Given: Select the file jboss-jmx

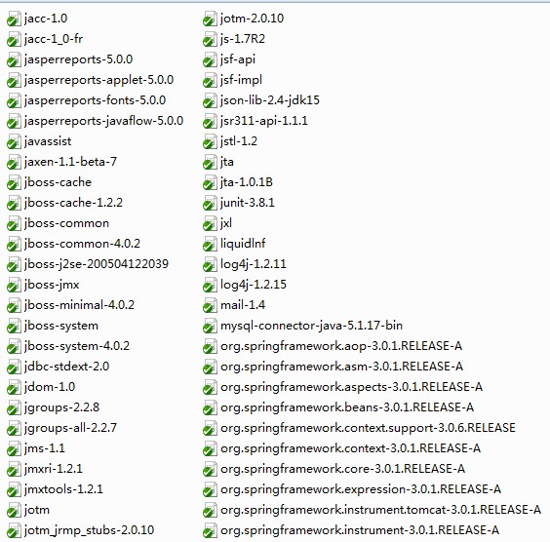Looking at the screenshot, I should (x=52, y=285).
